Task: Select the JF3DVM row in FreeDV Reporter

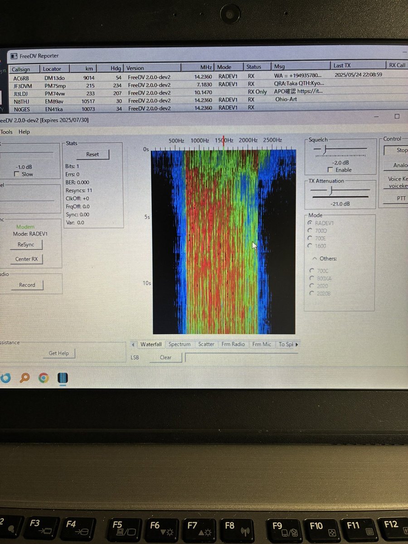Action: point(209,84)
